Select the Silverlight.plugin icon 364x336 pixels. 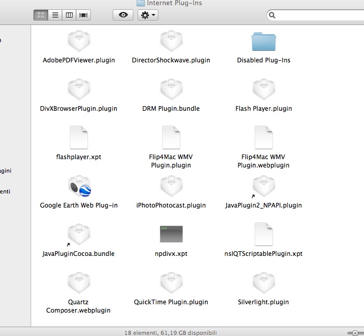tap(264, 283)
